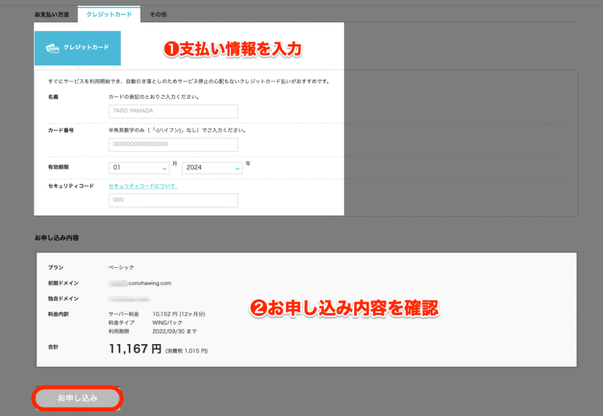Open the expiration year dropdown showing 2024
Viewport: 603px width, 416px height.
(x=212, y=168)
